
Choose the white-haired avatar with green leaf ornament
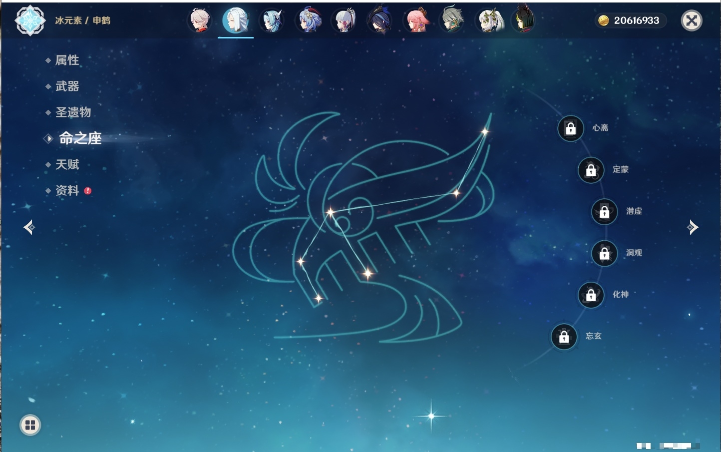(489, 20)
